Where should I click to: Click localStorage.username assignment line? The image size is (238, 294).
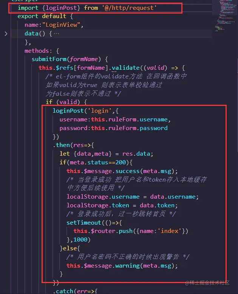[x=133, y=197]
